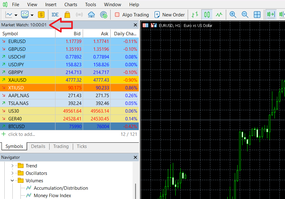Close the Market Watch panel
Screen dimensions: 285x199
(x=135, y=25)
